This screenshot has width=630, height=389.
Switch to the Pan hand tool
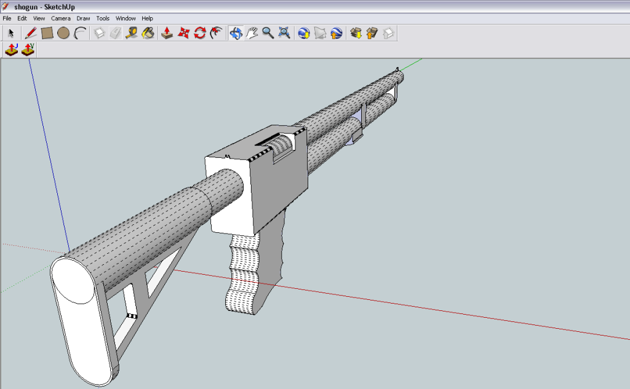pyautogui.click(x=252, y=33)
